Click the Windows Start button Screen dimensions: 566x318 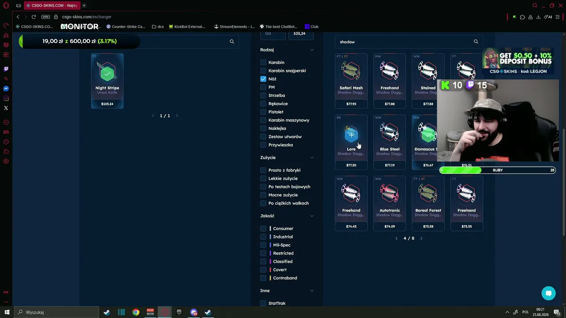tap(7, 312)
